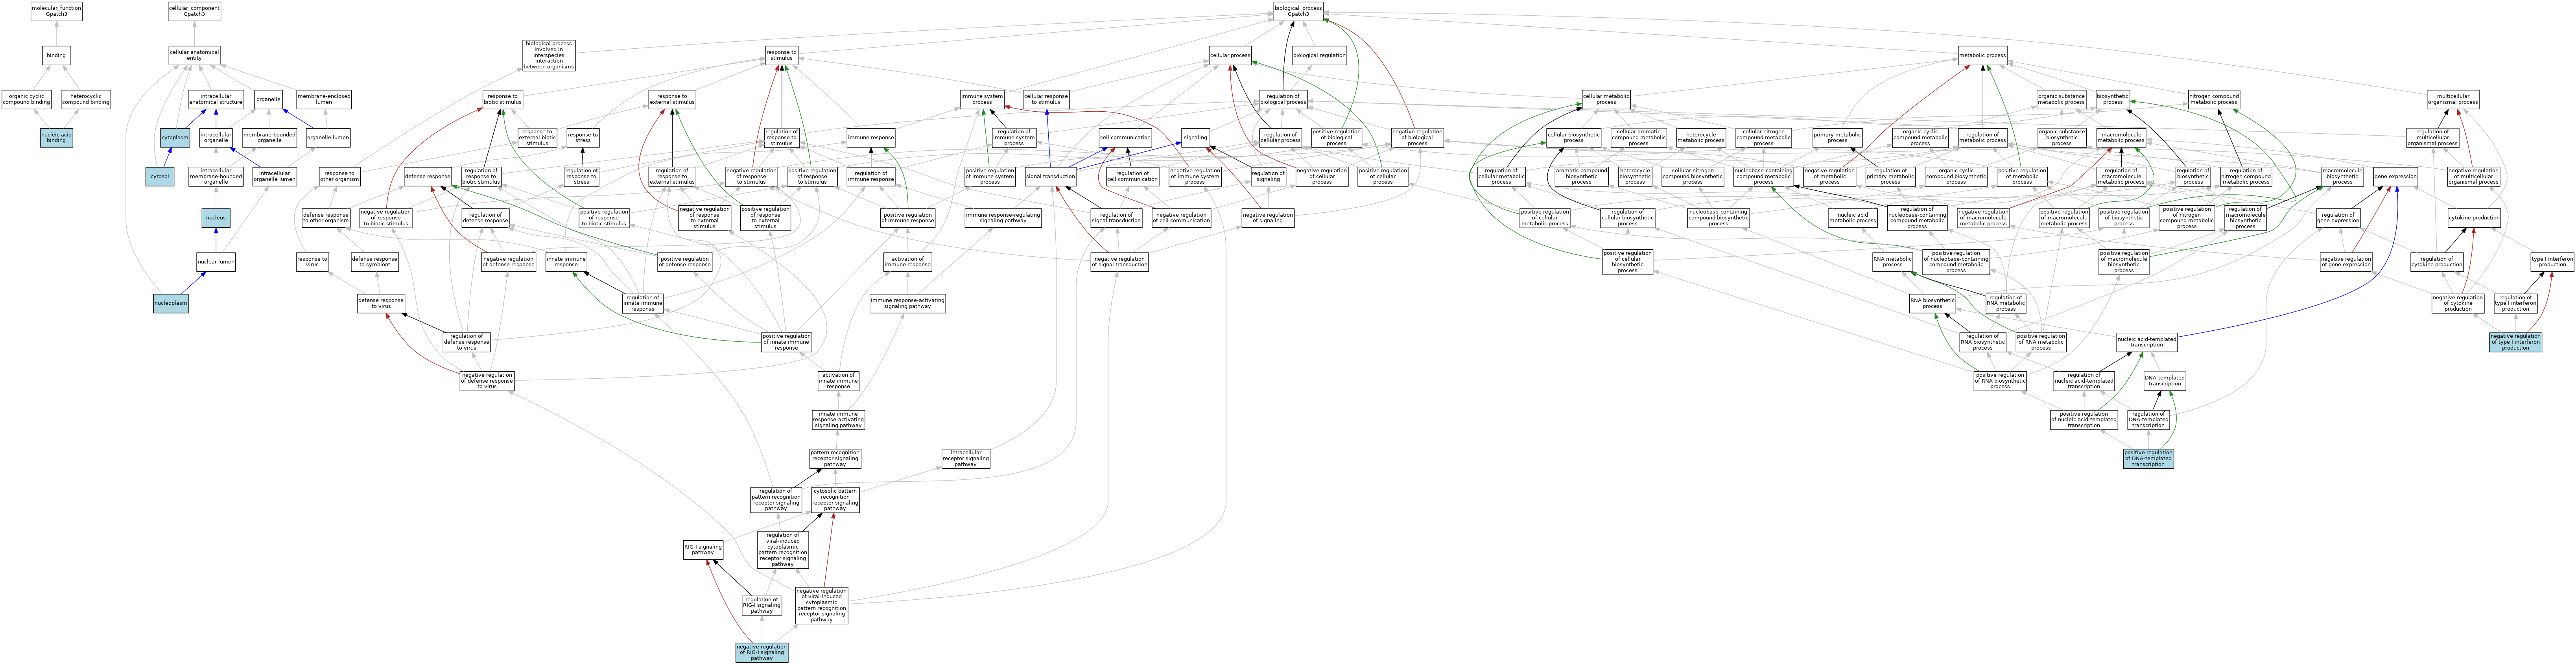The image size is (2576, 665).
Task: Select the interspecies interaction between organisms node
Action: pos(549,55)
